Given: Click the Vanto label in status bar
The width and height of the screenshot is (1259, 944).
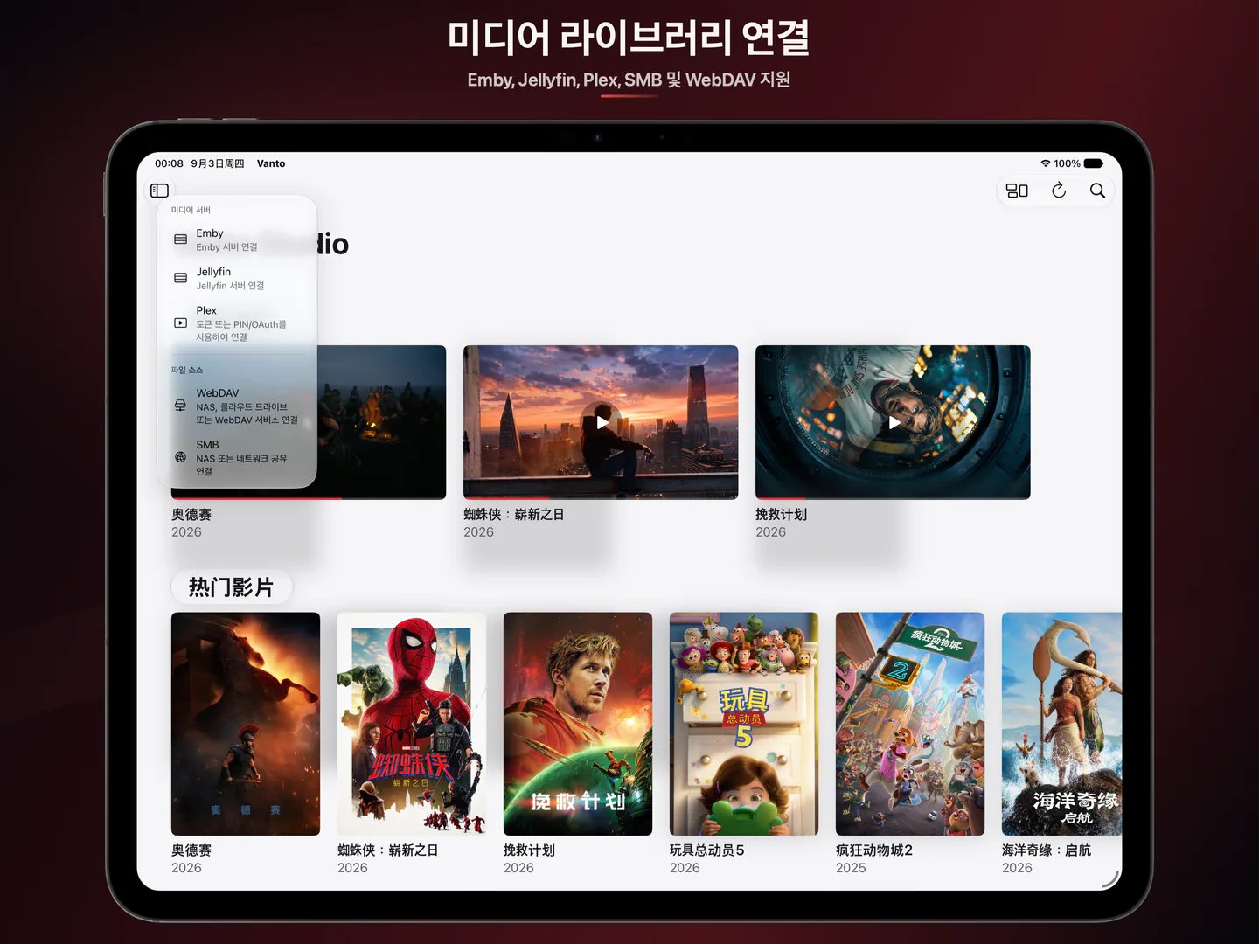Looking at the screenshot, I should pyautogui.click(x=271, y=163).
